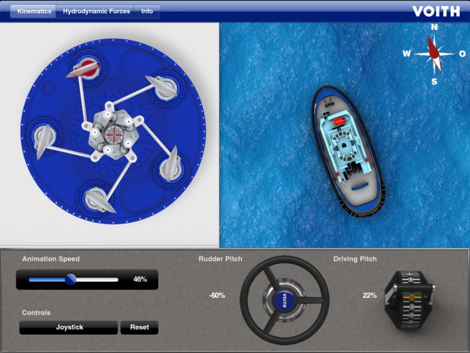Click the Reset button

pyautogui.click(x=139, y=327)
